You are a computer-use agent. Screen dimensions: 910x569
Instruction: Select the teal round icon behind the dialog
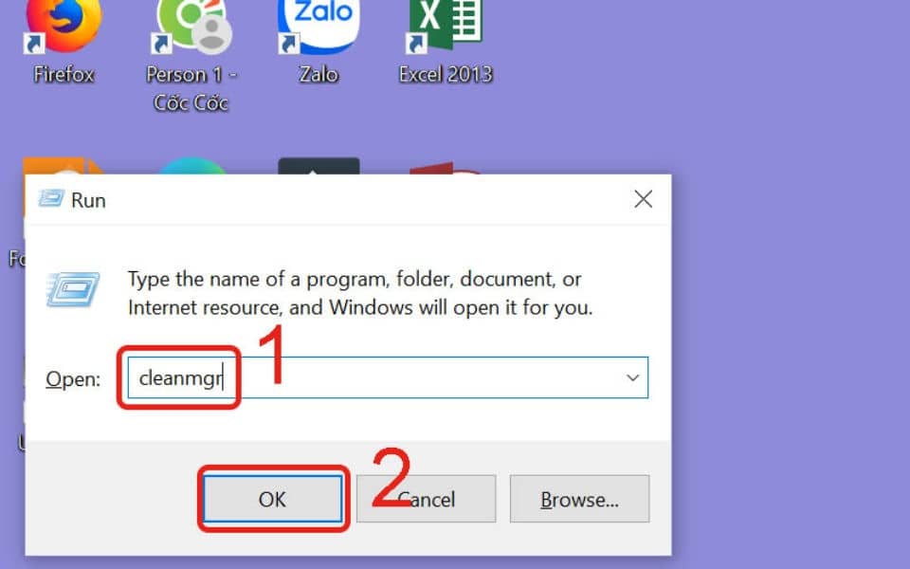point(191,166)
